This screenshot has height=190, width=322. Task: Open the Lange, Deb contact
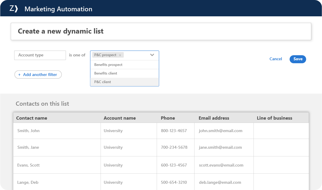click(28, 182)
